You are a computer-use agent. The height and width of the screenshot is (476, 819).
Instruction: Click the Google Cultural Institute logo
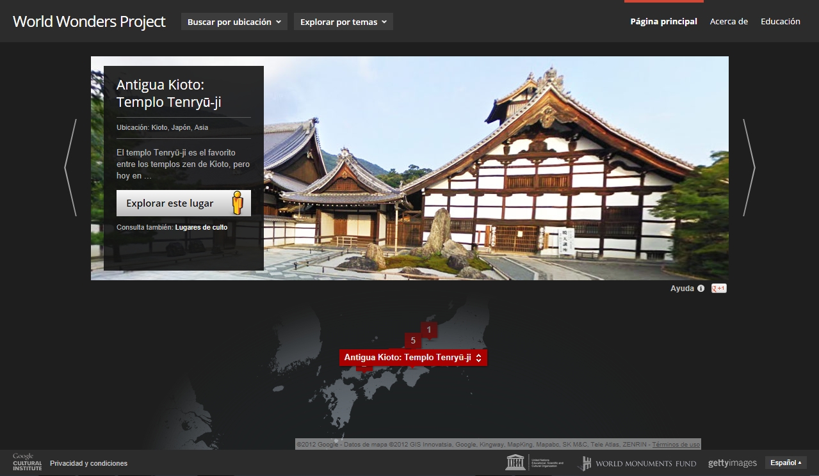27,462
